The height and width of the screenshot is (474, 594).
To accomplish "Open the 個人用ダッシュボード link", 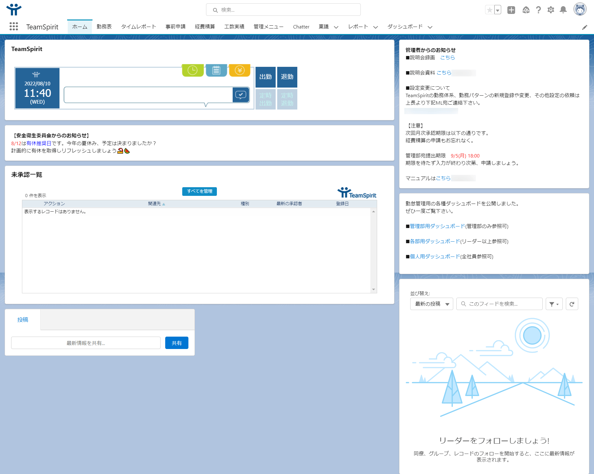I will point(435,256).
